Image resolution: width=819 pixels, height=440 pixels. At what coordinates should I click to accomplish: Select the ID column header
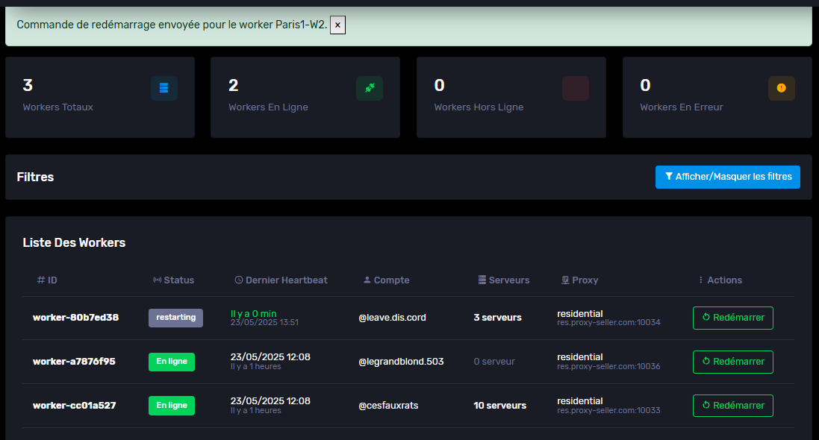47,280
